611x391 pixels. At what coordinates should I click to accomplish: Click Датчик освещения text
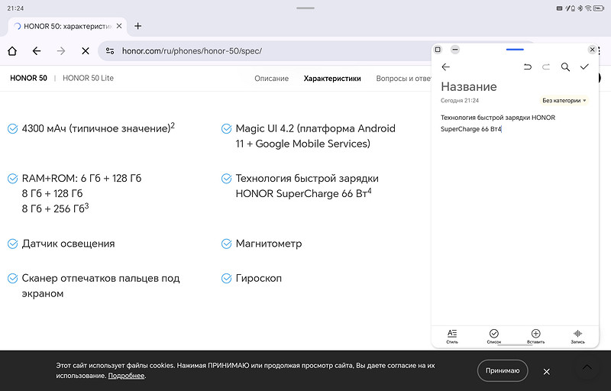tap(68, 244)
